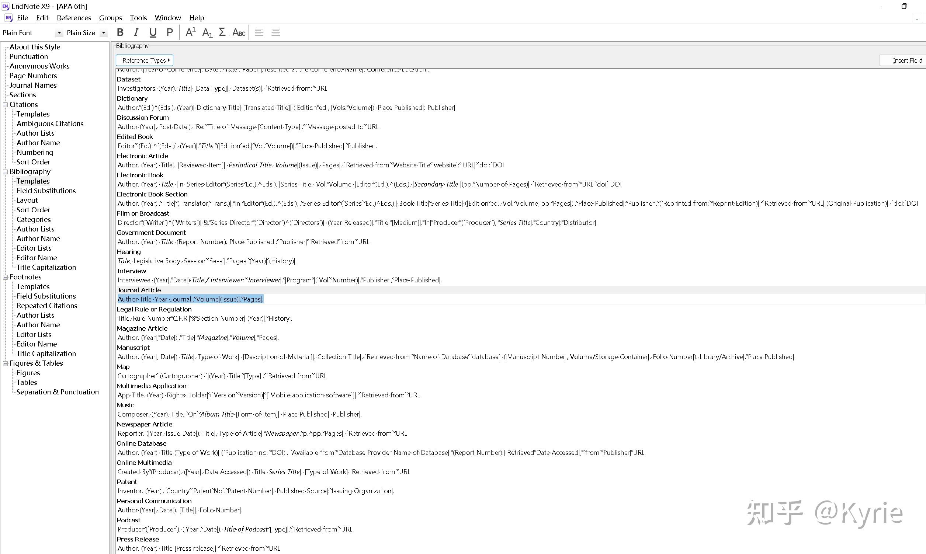The image size is (926, 554).
Task: Select Title Capitalization under Footnotes
Action: point(46,353)
